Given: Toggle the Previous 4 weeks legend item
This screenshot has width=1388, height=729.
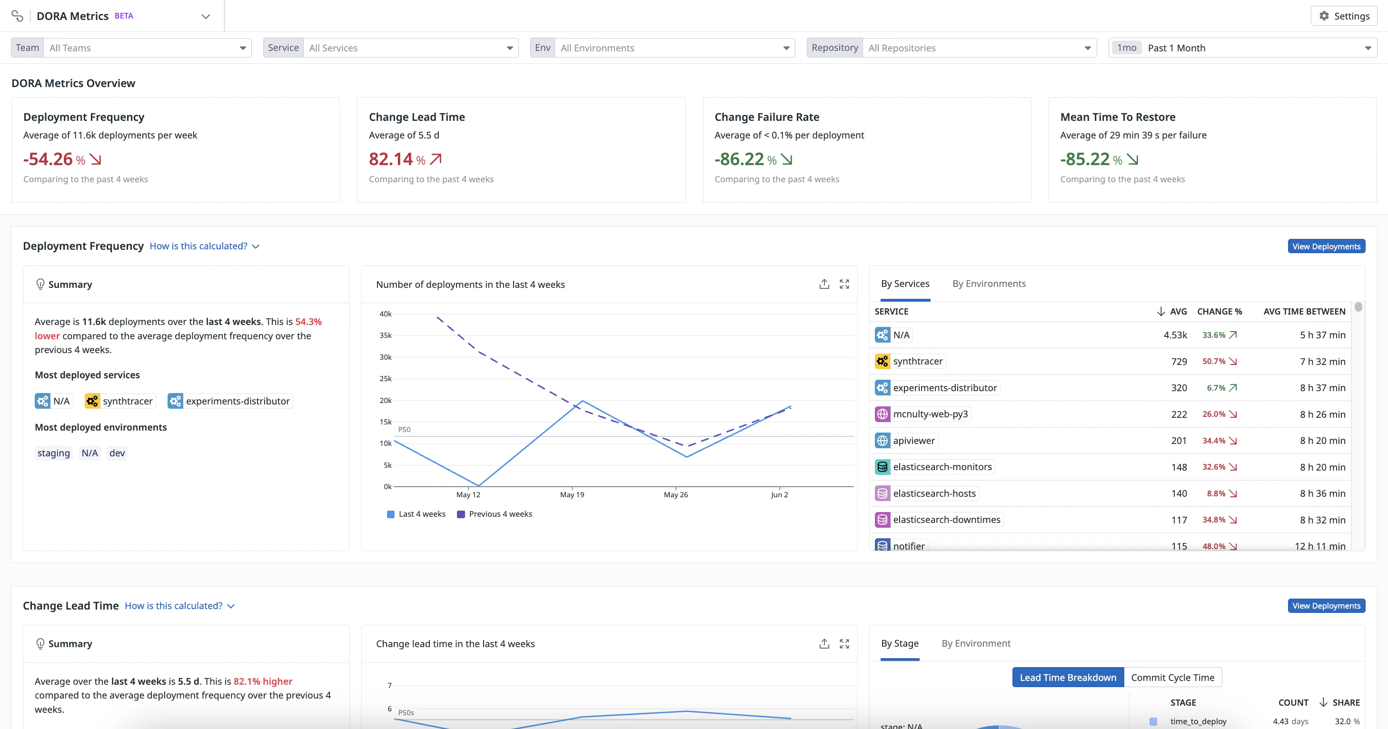Looking at the screenshot, I should pos(494,513).
